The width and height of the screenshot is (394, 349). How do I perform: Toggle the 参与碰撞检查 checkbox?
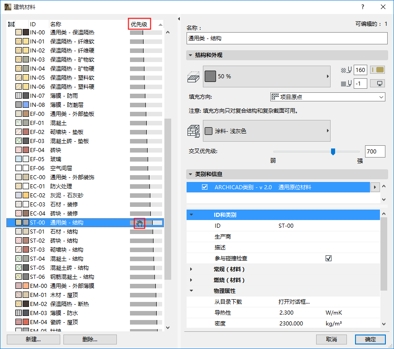pyautogui.click(x=328, y=258)
